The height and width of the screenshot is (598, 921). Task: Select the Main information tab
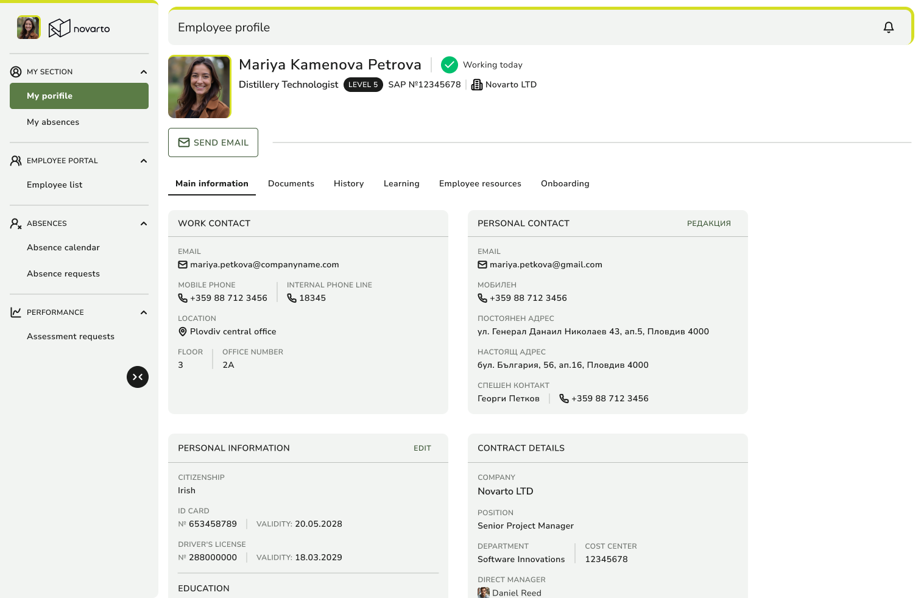click(x=212, y=184)
